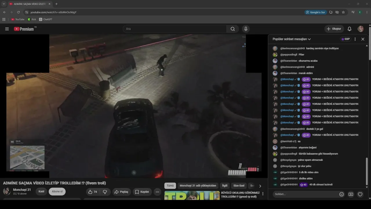
Task: Open Kick bookmark
Action: pos(32,19)
